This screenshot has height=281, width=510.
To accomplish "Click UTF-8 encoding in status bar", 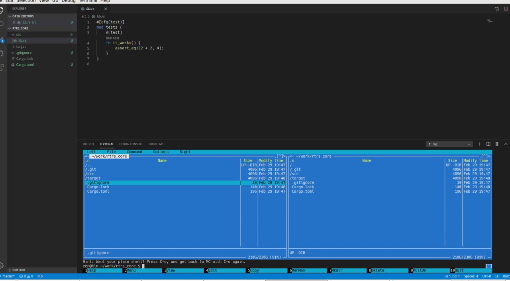I will [x=486, y=276].
